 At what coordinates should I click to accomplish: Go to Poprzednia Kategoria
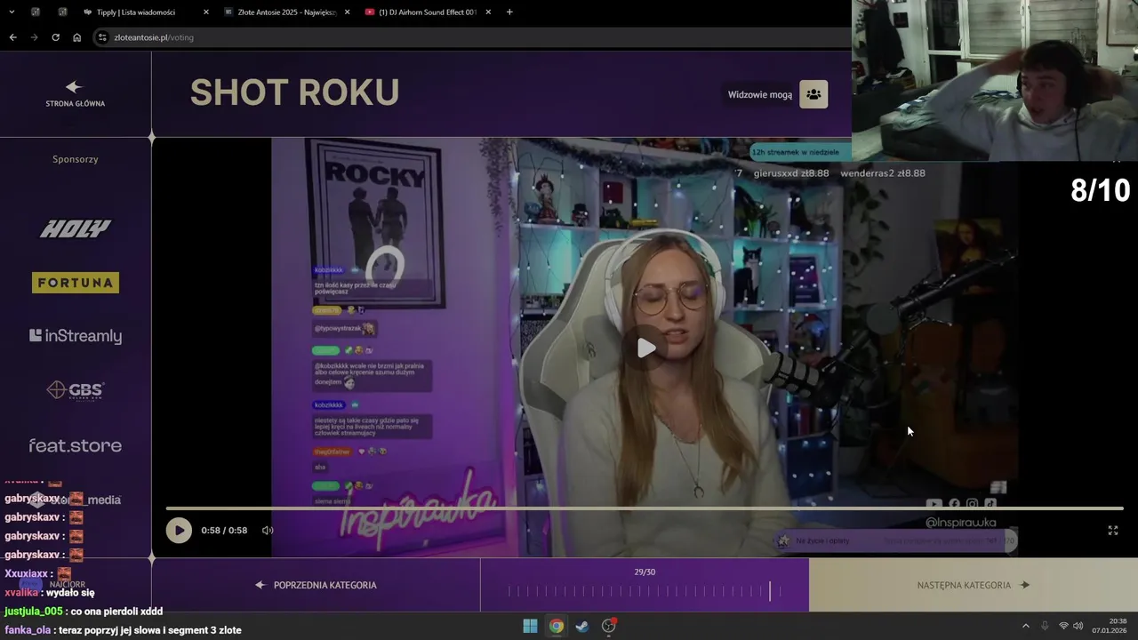[316, 585]
